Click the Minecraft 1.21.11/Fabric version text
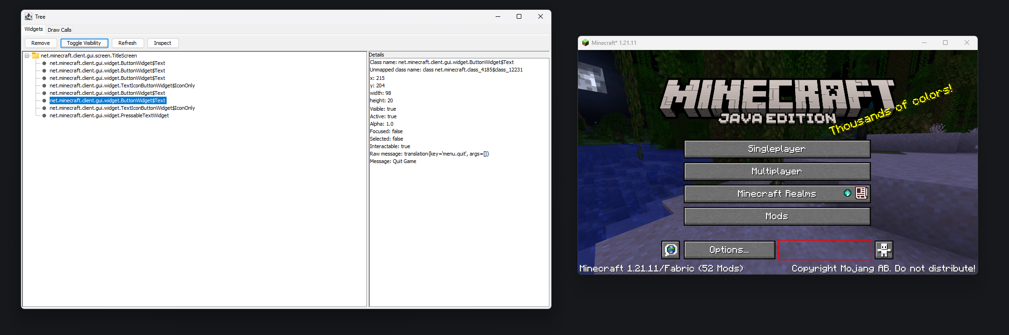Image resolution: width=1009 pixels, height=335 pixels. (661, 269)
